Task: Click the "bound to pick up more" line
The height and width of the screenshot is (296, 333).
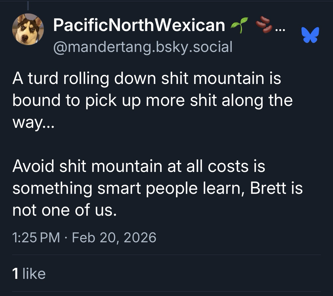Action: tap(152, 100)
